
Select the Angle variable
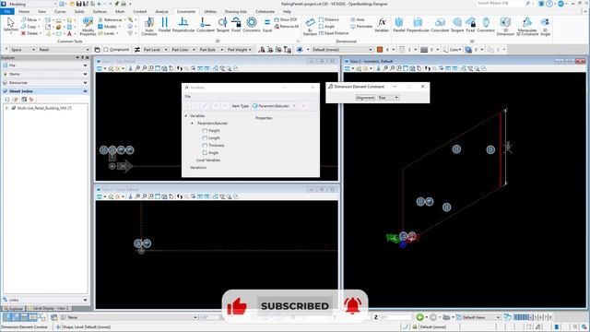click(x=213, y=153)
